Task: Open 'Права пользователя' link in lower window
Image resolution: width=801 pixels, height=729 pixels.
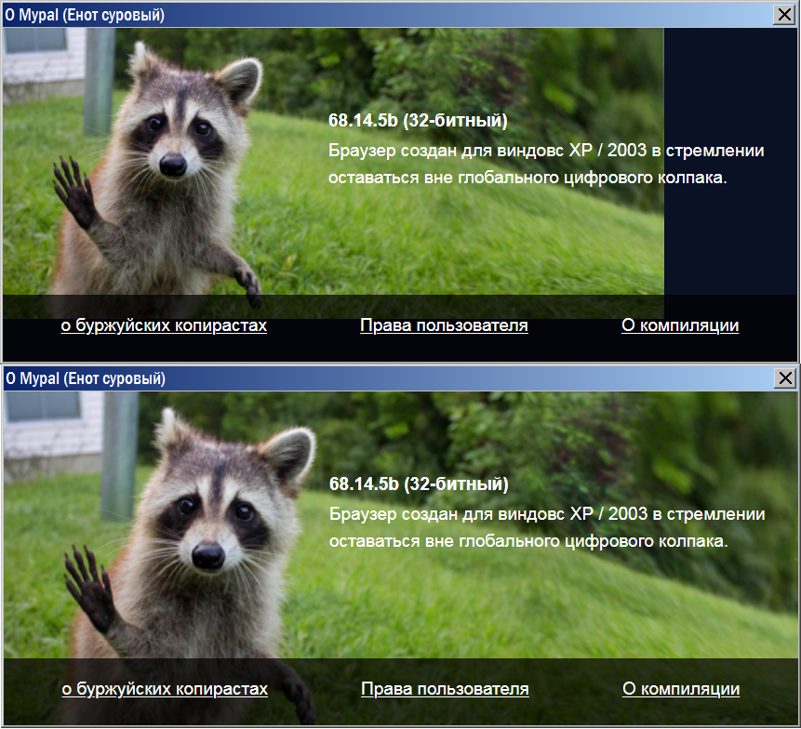Action: [x=445, y=689]
